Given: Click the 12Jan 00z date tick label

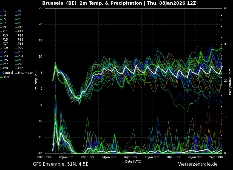Looking at the screenshot, I should 87,157.
